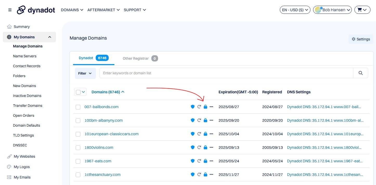Open My Websites in sidebar
This screenshot has height=185, width=376.
pyautogui.click(x=24, y=156)
